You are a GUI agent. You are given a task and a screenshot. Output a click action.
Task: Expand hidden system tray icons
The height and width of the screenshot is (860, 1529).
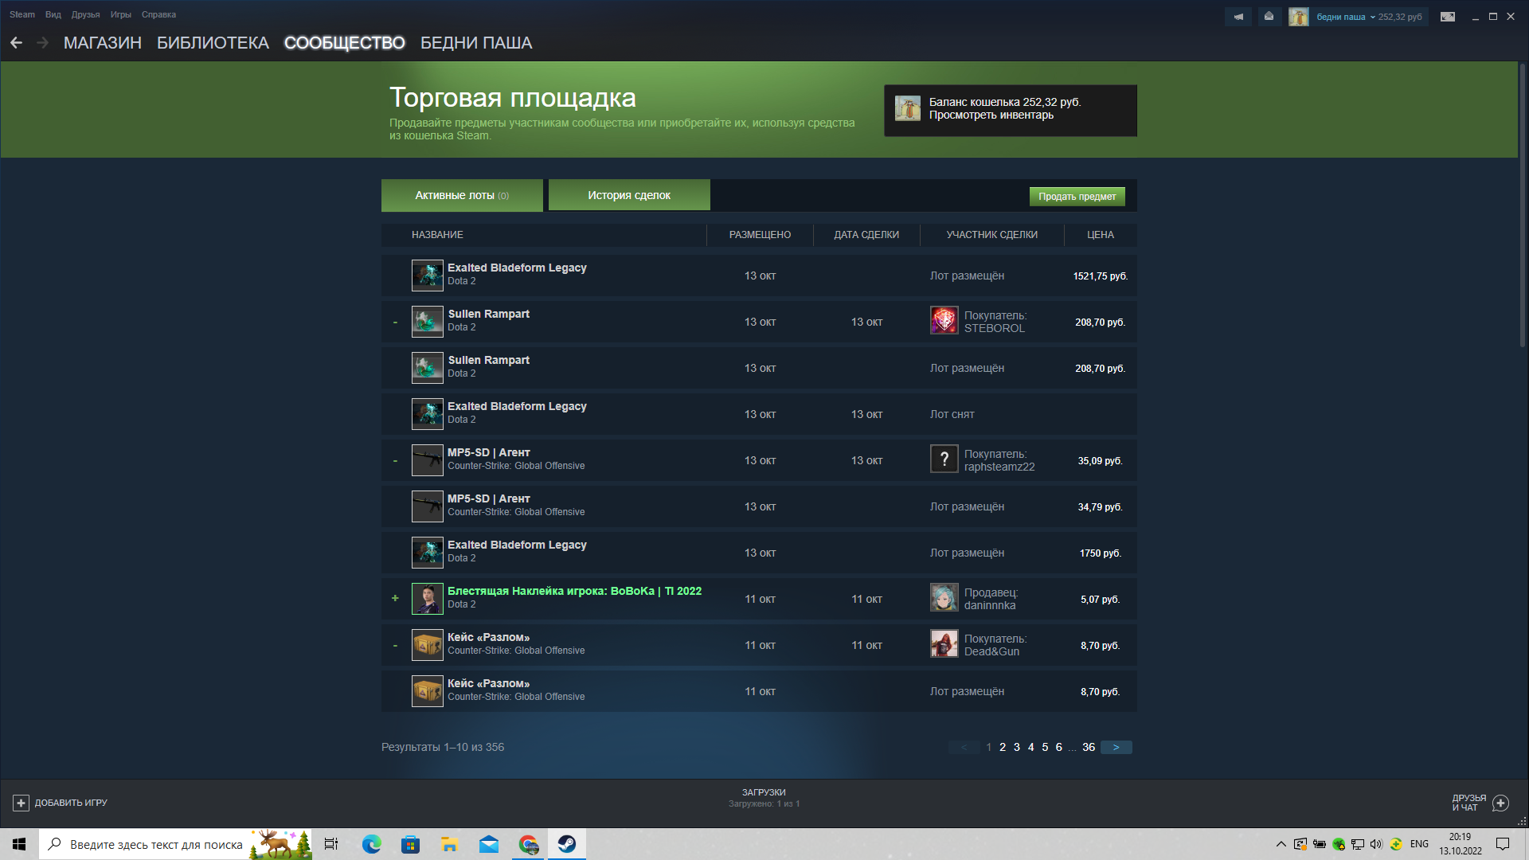coord(1282,844)
